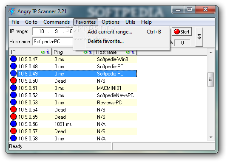
Task: Close the open Favorites menu
Action: pyautogui.click(x=85, y=22)
